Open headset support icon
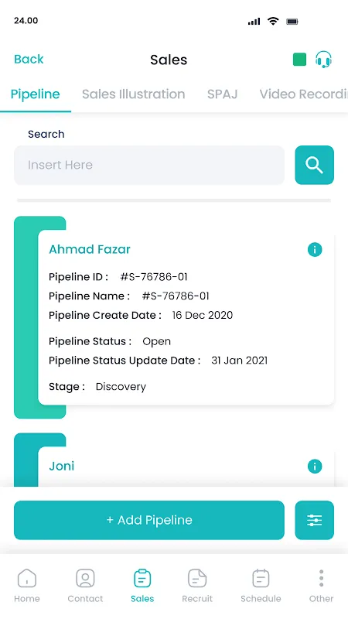The height and width of the screenshot is (619, 348). (323, 60)
